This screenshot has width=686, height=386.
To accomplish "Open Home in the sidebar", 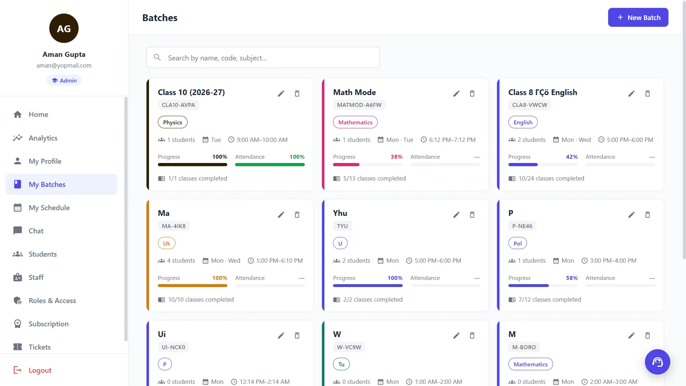I will 62,114.
